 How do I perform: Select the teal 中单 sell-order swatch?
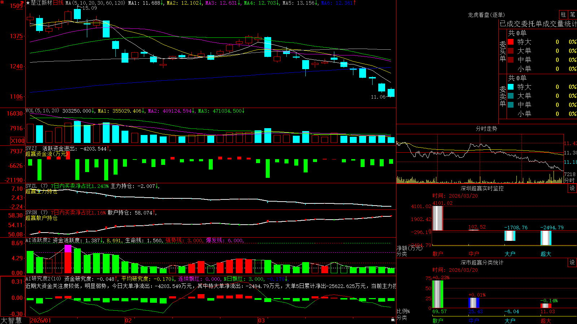click(511, 105)
